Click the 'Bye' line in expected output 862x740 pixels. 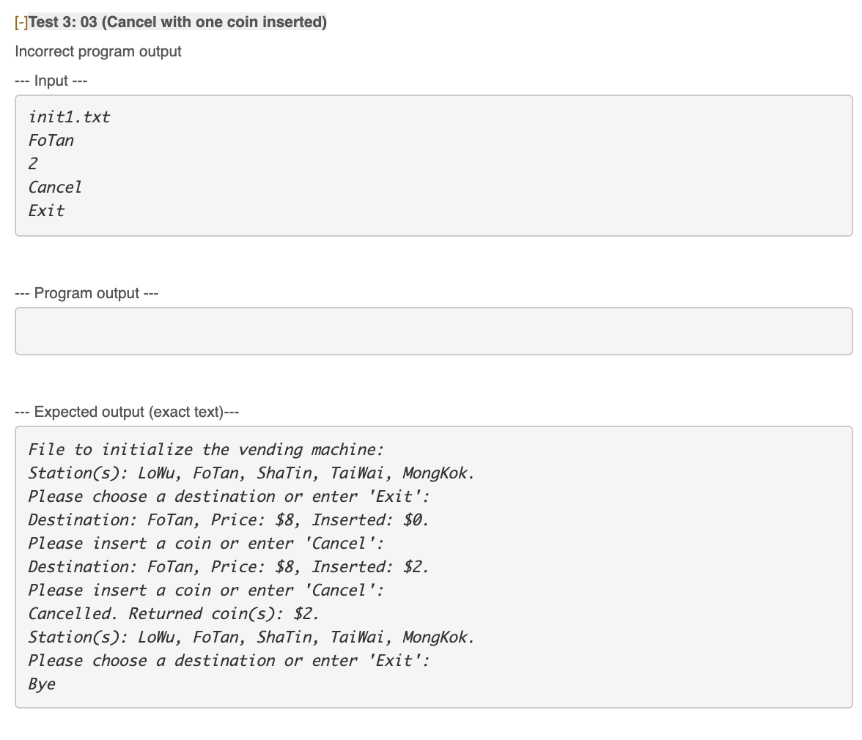42,684
